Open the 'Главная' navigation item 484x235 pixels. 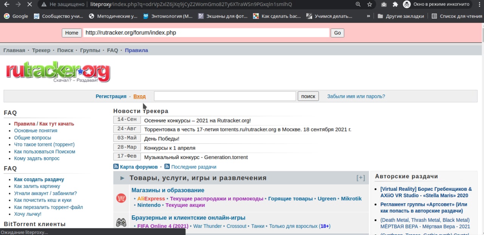14,50
